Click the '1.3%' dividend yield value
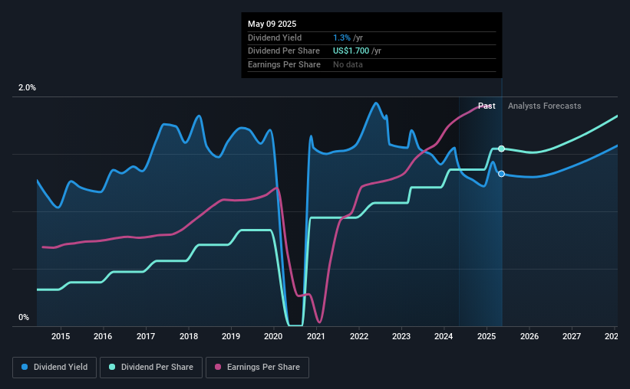This screenshot has height=389, width=630. (x=341, y=38)
